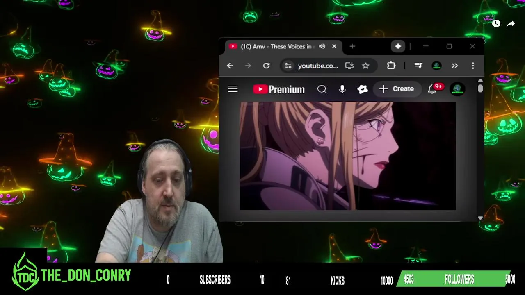Viewport: 525px width, 295px height.
Task: Go back with browser back arrow
Action: click(x=230, y=66)
